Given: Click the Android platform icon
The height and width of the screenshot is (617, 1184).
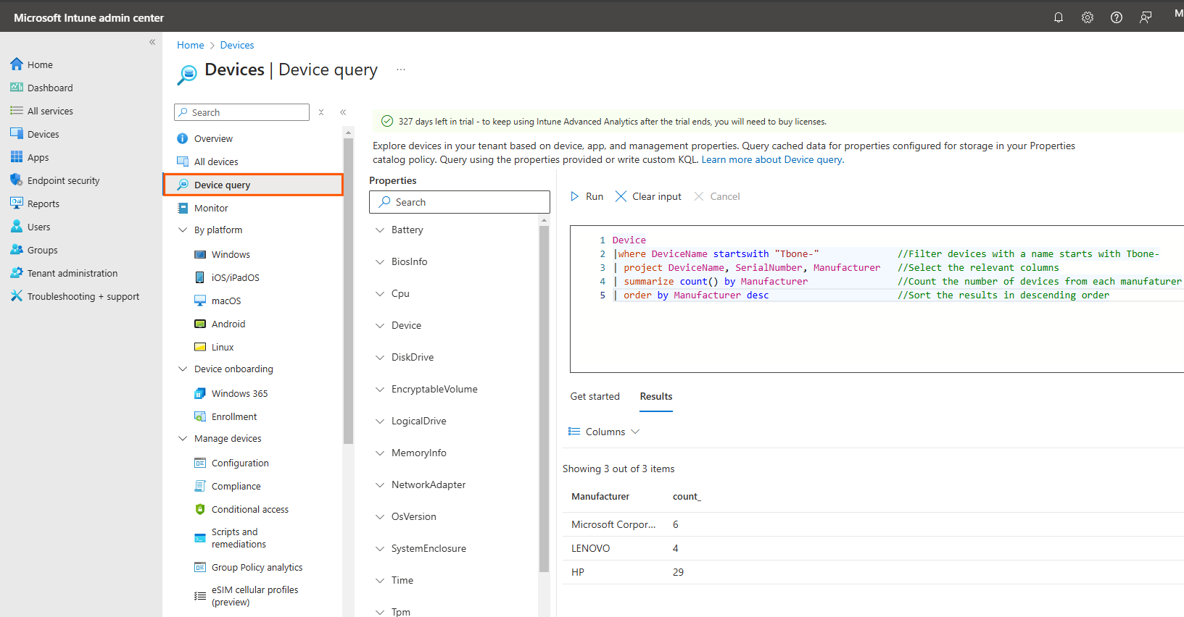Looking at the screenshot, I should (200, 324).
